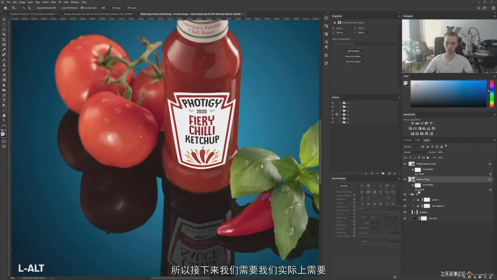Enable Resize Windows to Fit checkbox

point(35,8)
